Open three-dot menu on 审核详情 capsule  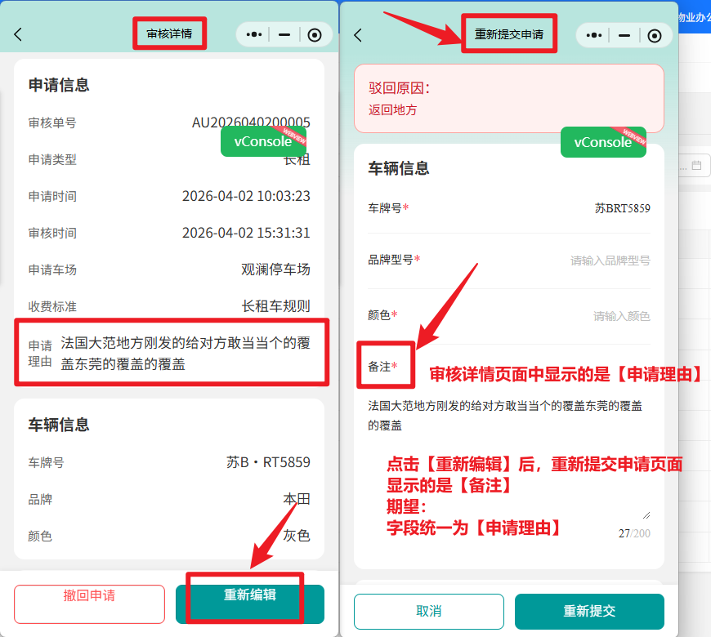[253, 34]
